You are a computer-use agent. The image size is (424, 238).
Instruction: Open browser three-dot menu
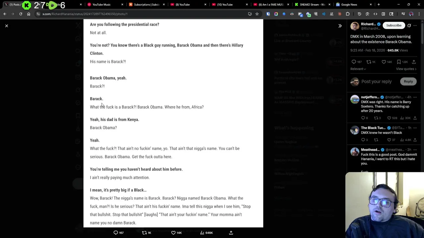[419, 14]
